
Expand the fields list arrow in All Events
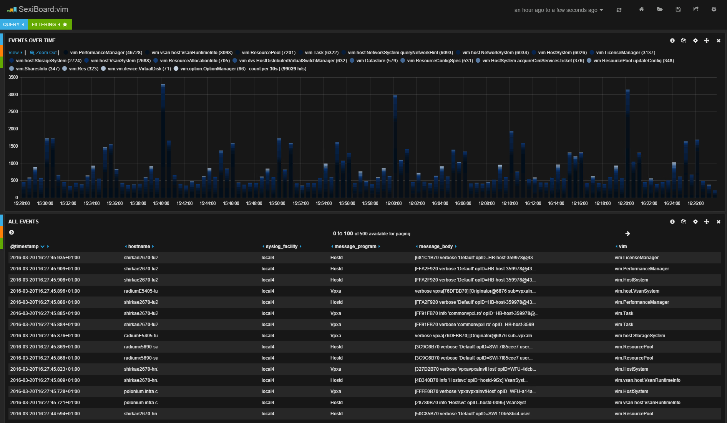point(12,232)
